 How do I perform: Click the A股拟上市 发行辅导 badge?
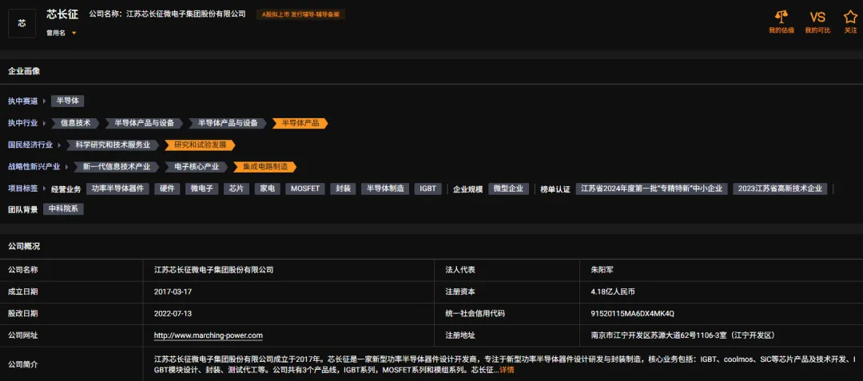[x=300, y=14]
